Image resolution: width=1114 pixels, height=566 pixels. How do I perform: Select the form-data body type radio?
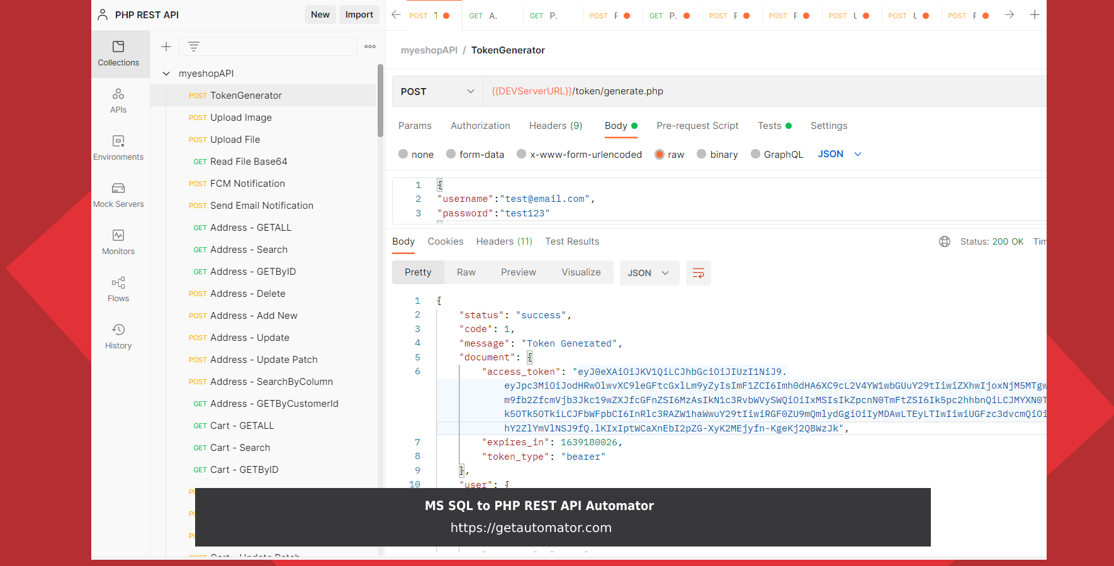(451, 154)
